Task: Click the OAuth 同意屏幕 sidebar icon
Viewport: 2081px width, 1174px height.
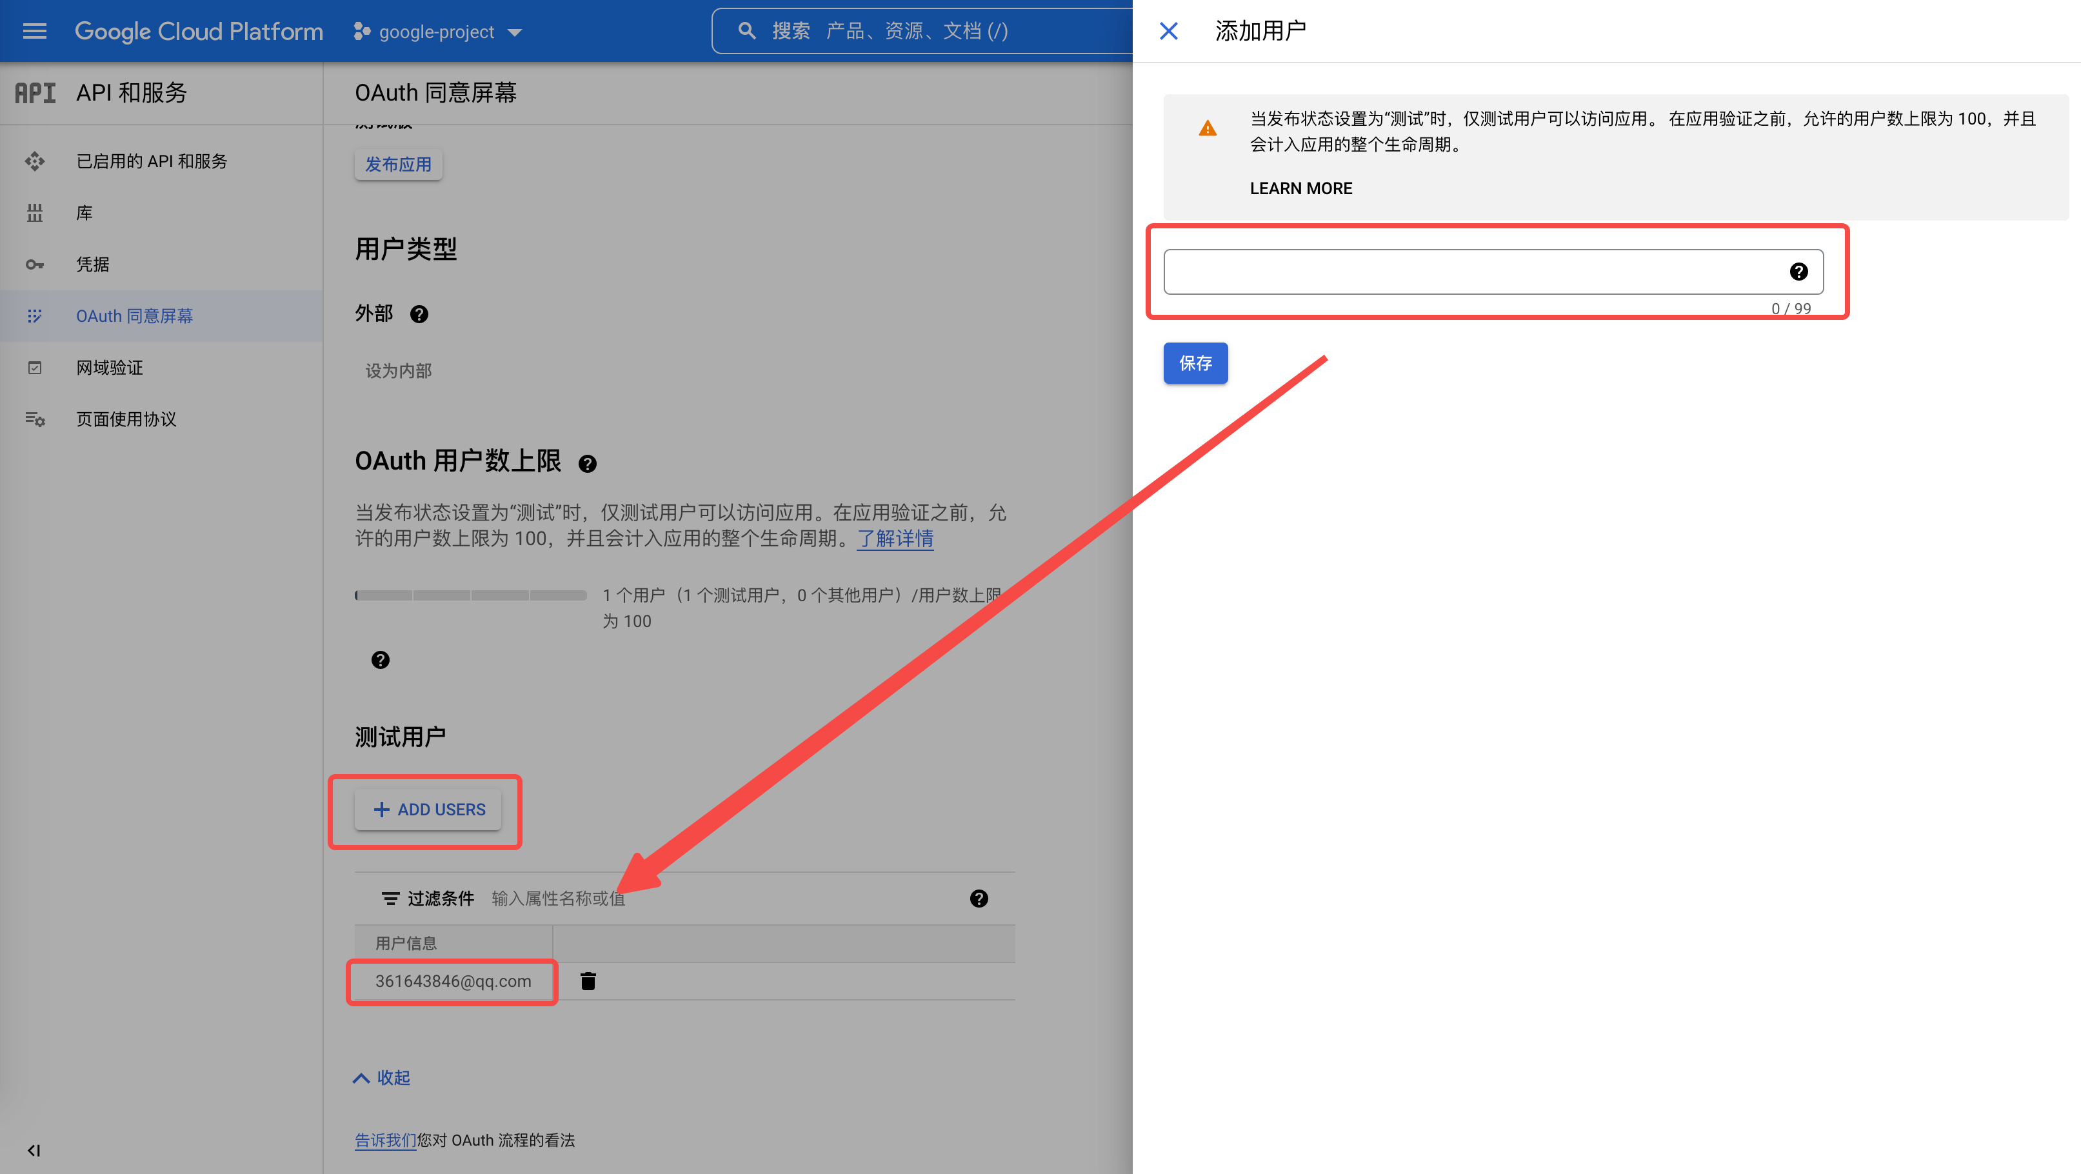Action: tap(35, 316)
